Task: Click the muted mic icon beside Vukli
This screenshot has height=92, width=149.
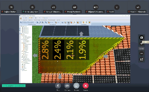Action: (x=108, y=12)
